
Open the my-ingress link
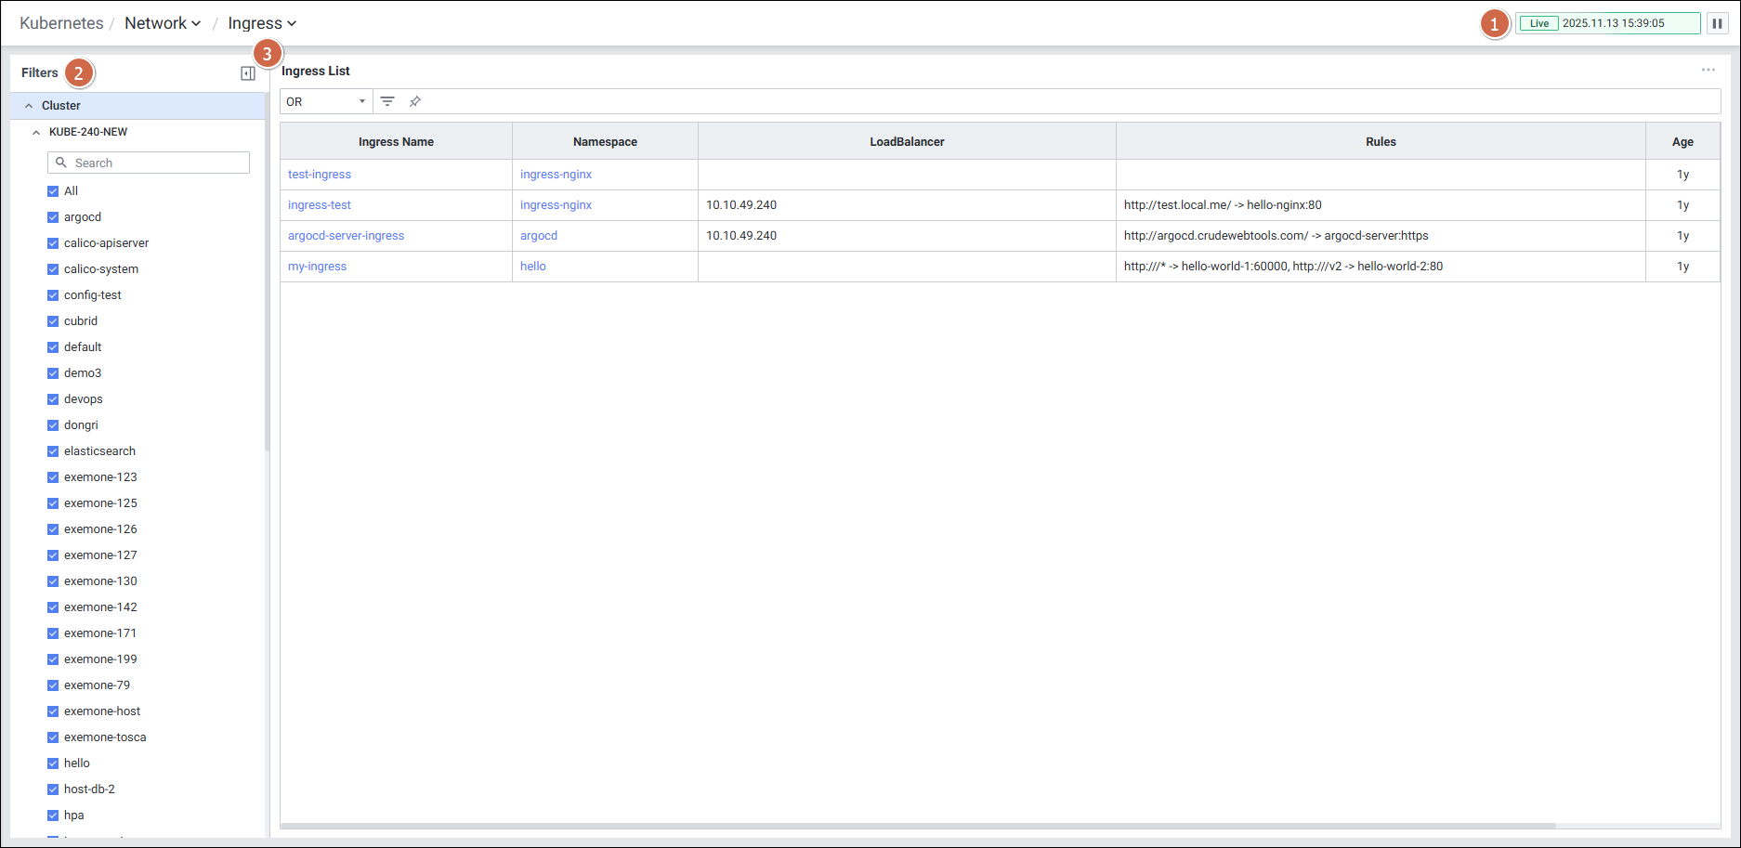[317, 267]
